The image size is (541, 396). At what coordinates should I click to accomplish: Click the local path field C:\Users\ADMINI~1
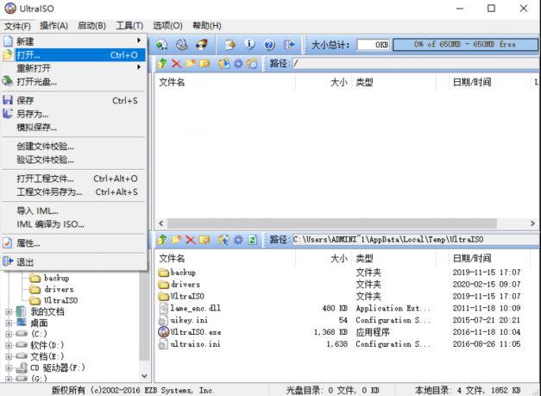coord(416,239)
